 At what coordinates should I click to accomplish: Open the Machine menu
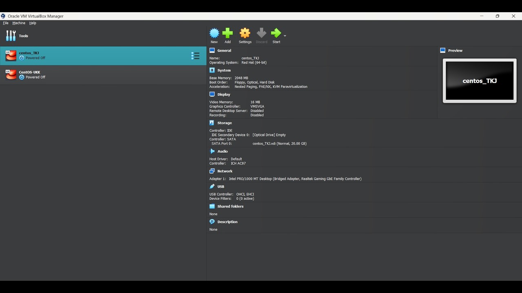pos(19,23)
